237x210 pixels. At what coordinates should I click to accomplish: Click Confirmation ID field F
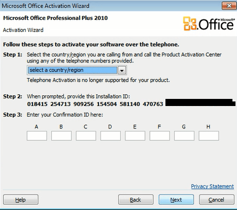(x=159, y=135)
